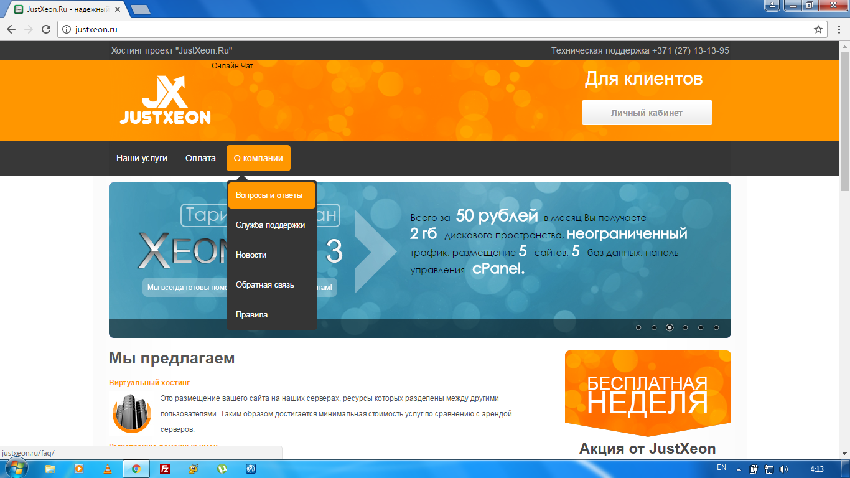The width and height of the screenshot is (850, 478).
Task: Click the scrollbar down arrow
Action: click(x=844, y=454)
